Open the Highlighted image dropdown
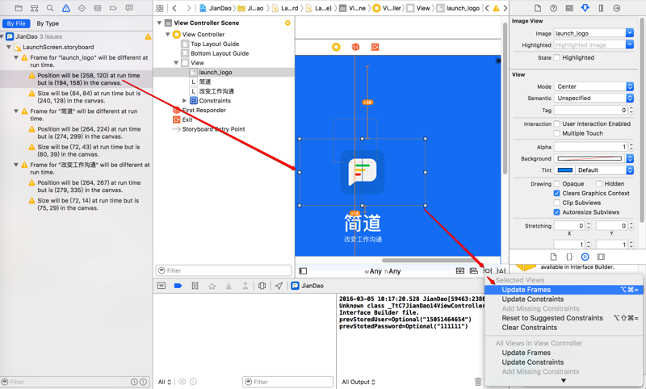 [x=630, y=44]
